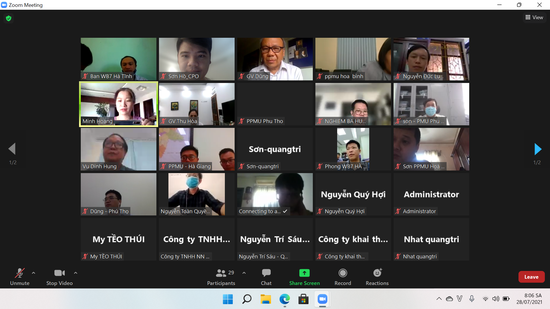Select Administrator participant tile
550x309 pixels.
coord(431,194)
